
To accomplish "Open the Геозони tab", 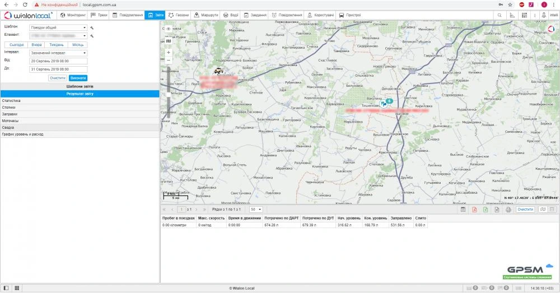I will (179, 15).
